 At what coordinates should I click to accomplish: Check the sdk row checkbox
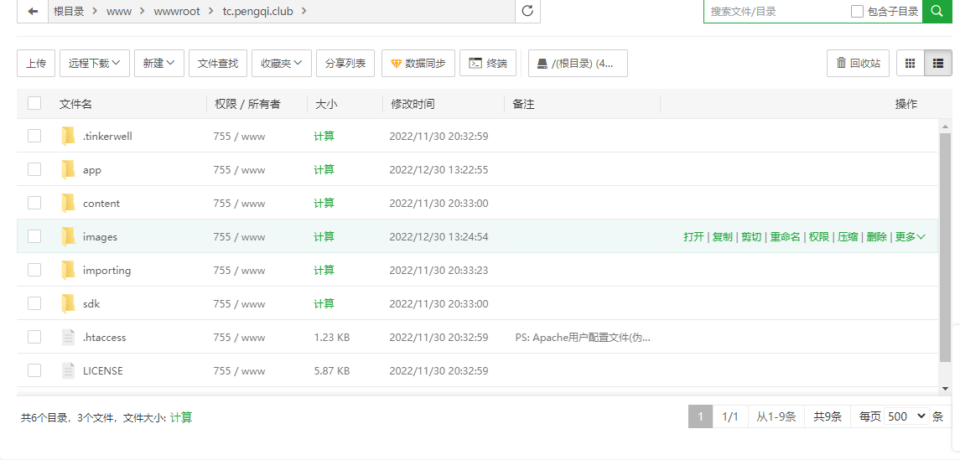click(34, 303)
